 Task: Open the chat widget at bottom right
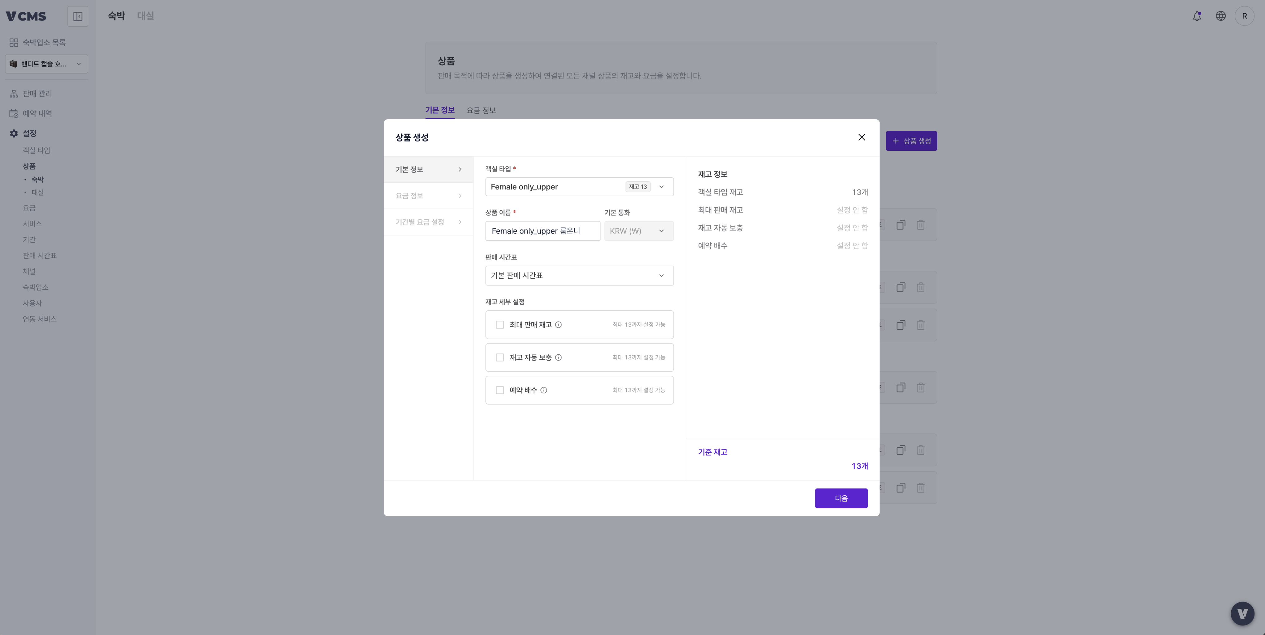click(x=1242, y=613)
